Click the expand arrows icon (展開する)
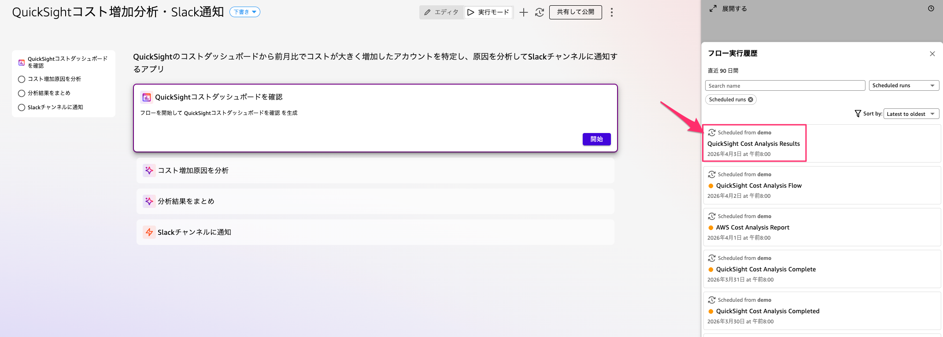This screenshot has width=943, height=337. click(x=713, y=8)
